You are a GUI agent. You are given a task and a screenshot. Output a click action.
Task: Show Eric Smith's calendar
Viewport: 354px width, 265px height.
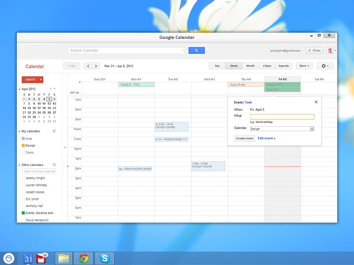click(23, 199)
